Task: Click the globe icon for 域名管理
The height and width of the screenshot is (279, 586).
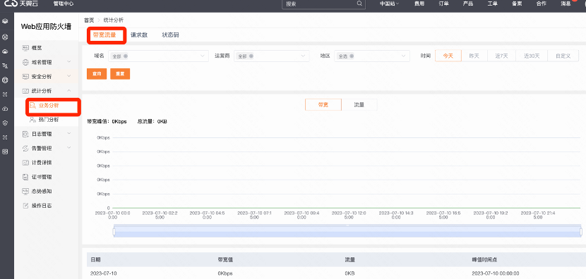Action: click(x=25, y=62)
